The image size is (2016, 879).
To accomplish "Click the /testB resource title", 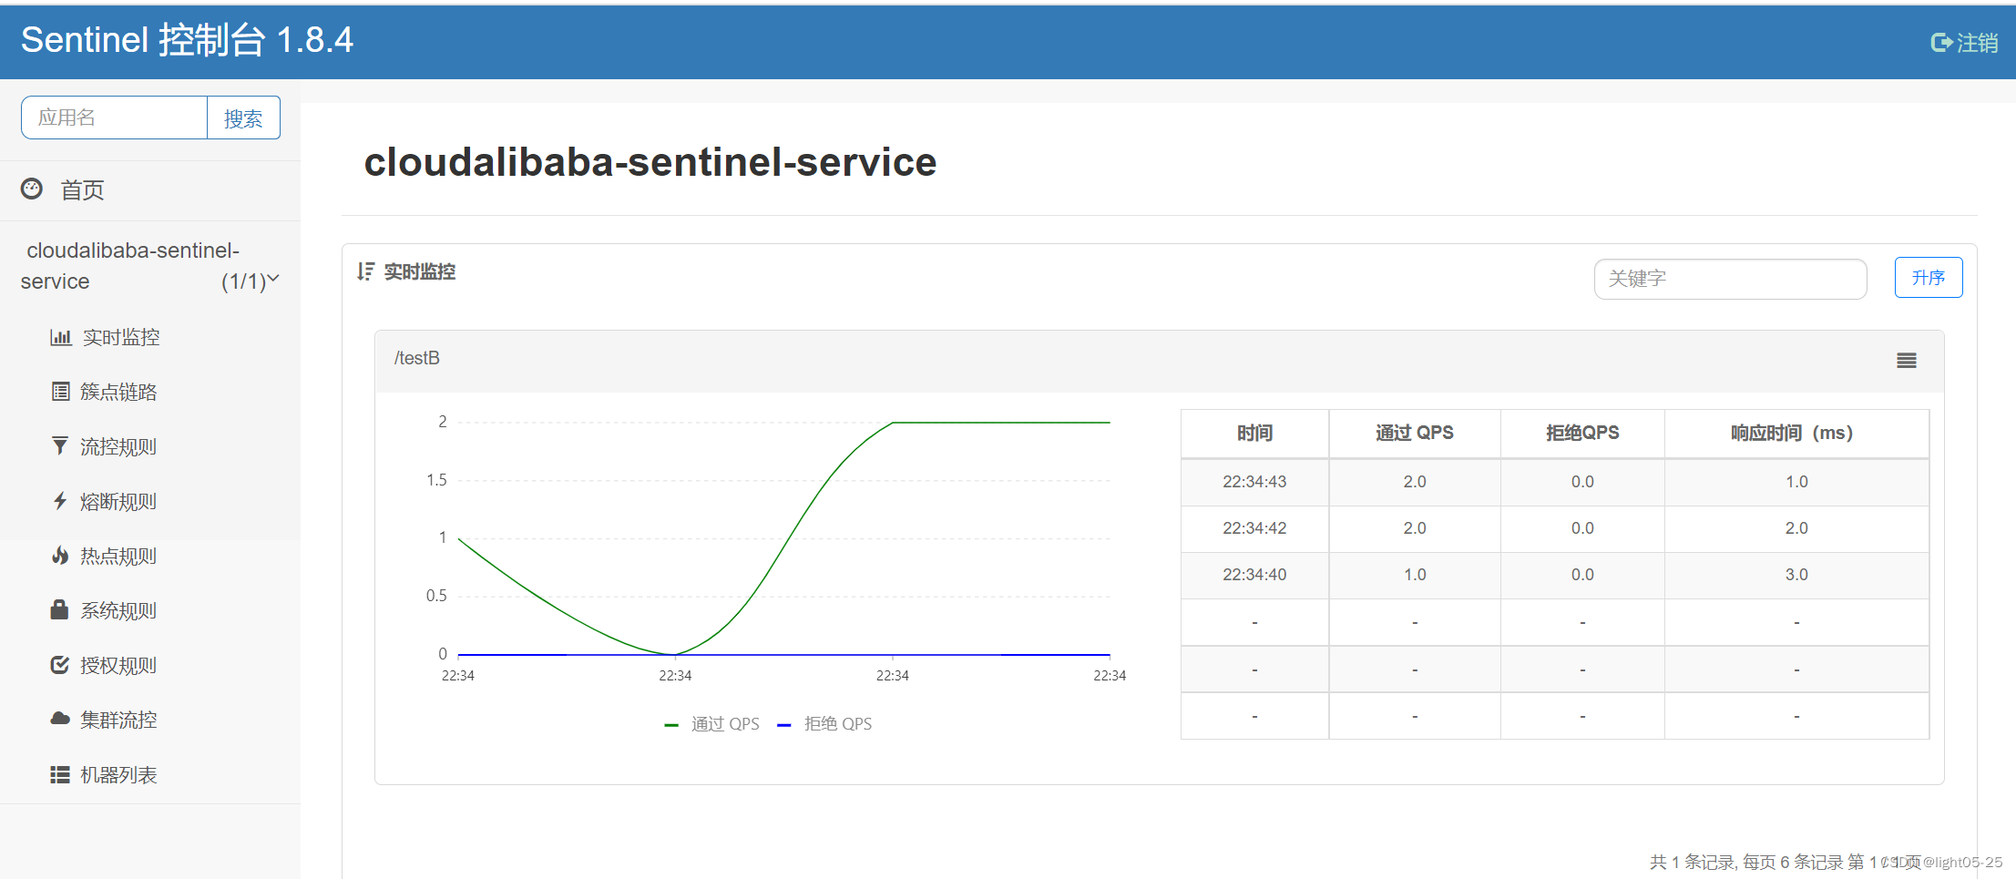I will (416, 358).
